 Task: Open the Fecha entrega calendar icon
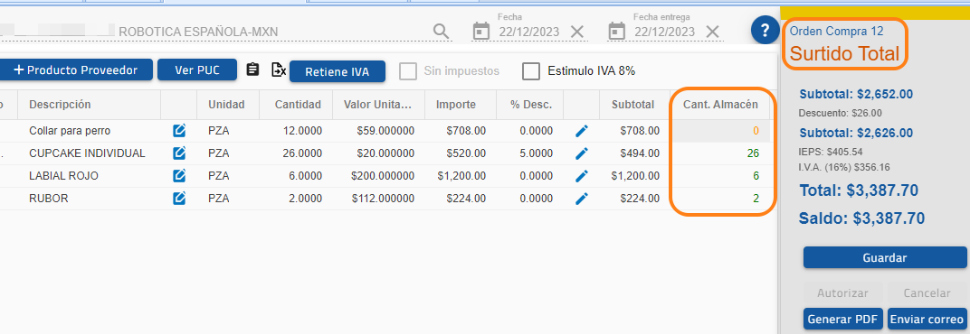pyautogui.click(x=617, y=31)
